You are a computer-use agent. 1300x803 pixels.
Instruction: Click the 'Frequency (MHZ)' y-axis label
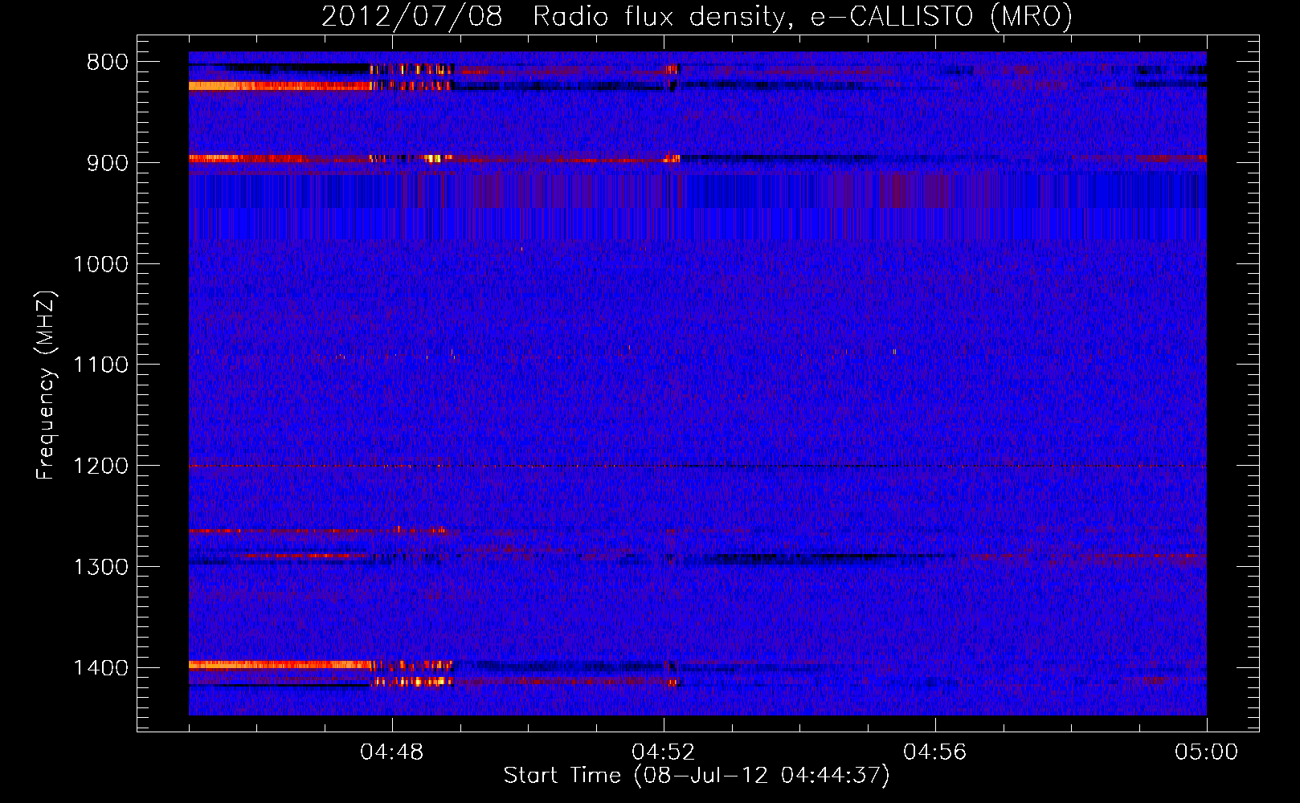pyautogui.click(x=46, y=385)
